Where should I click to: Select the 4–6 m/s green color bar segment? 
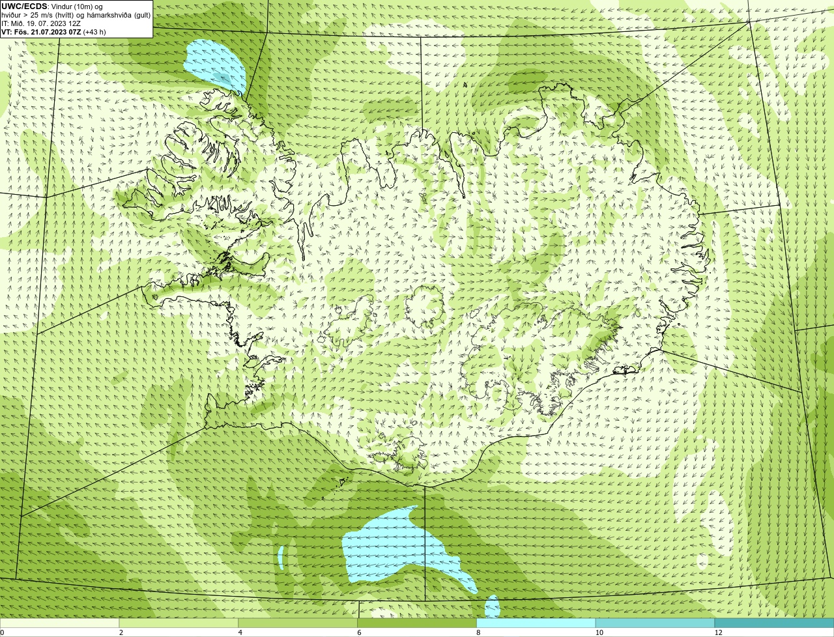(298, 623)
